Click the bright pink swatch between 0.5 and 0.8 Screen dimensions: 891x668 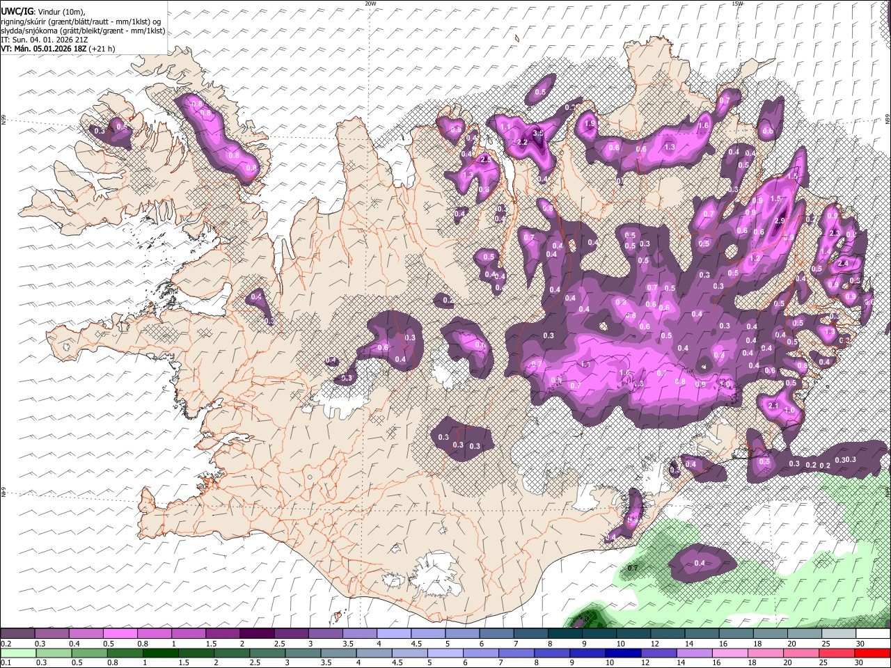(120, 634)
